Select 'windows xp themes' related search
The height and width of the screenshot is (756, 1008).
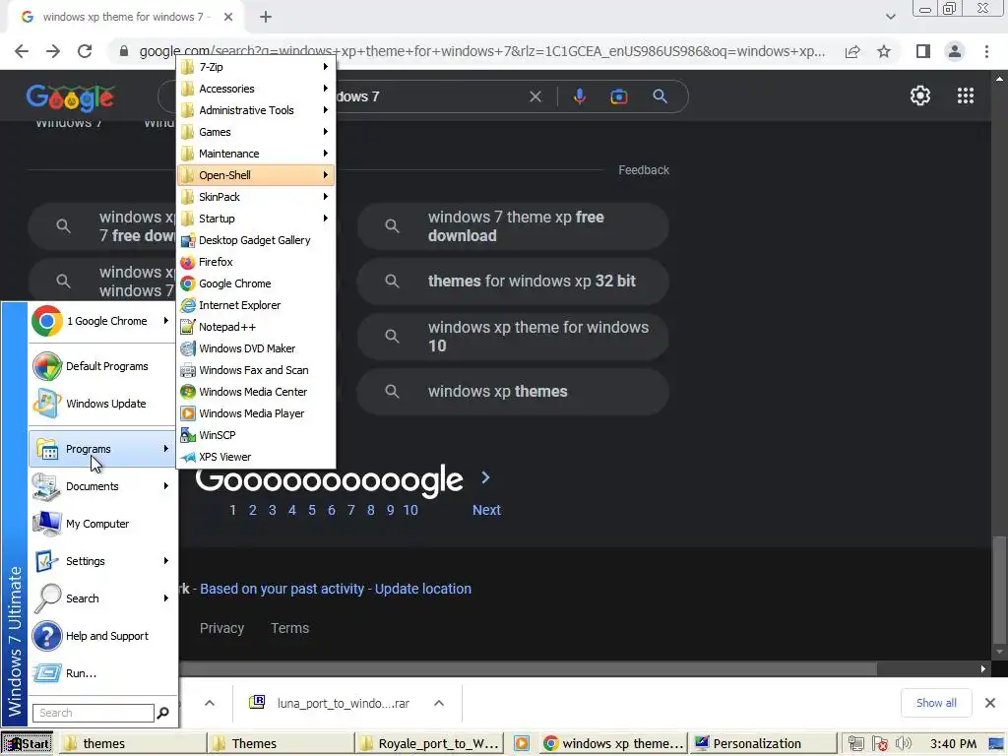pyautogui.click(x=513, y=392)
